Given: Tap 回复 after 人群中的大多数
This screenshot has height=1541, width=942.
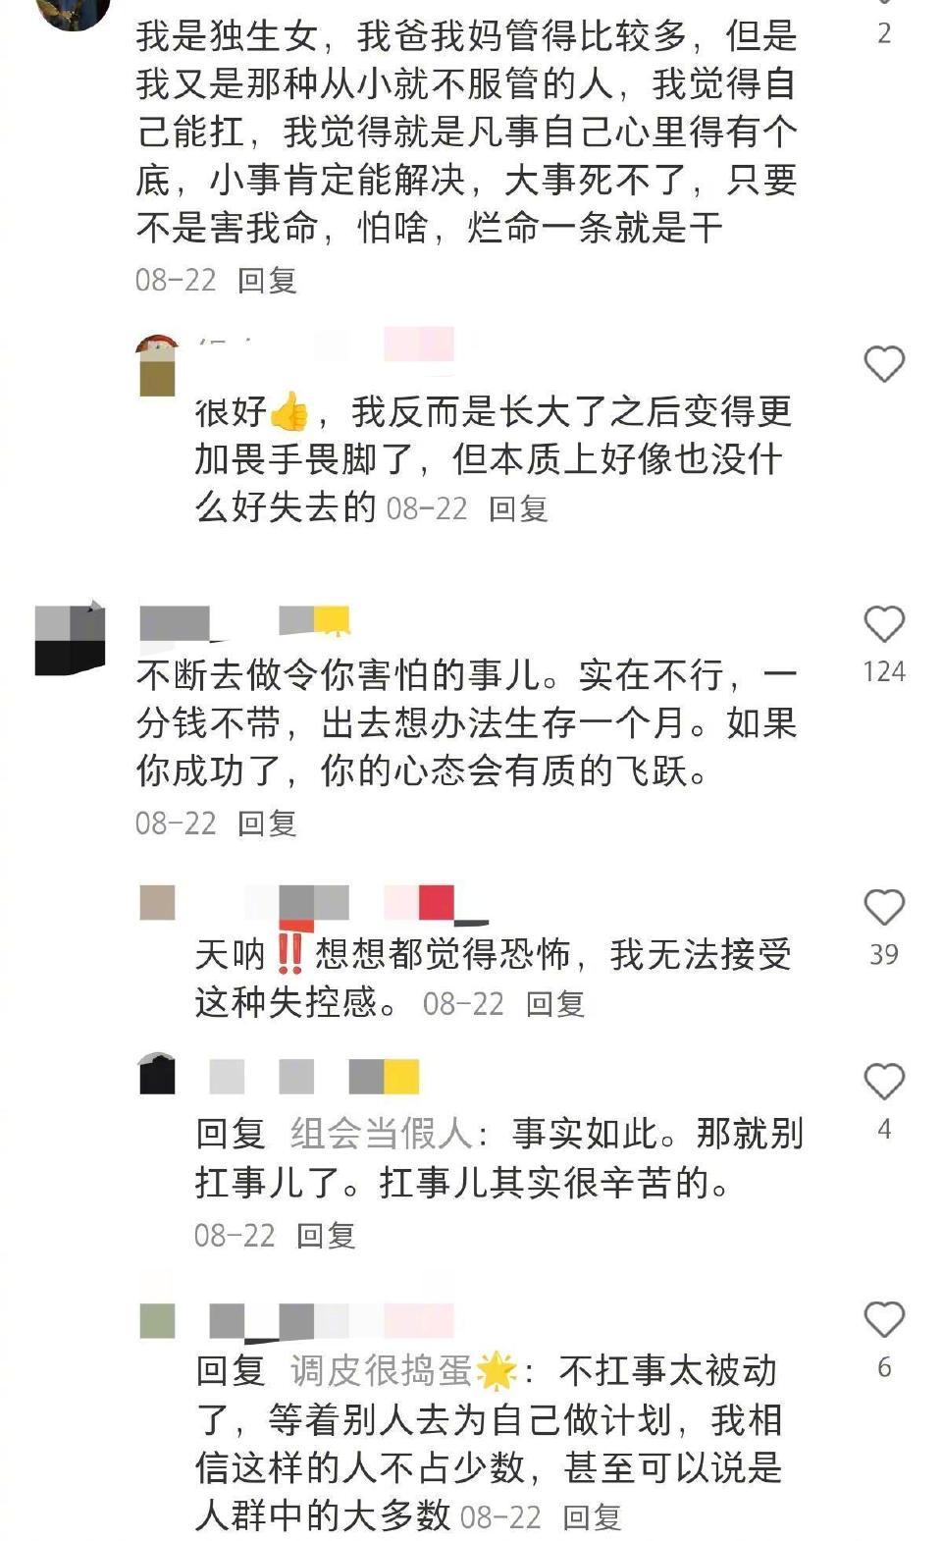Looking at the screenshot, I should tap(593, 1516).
